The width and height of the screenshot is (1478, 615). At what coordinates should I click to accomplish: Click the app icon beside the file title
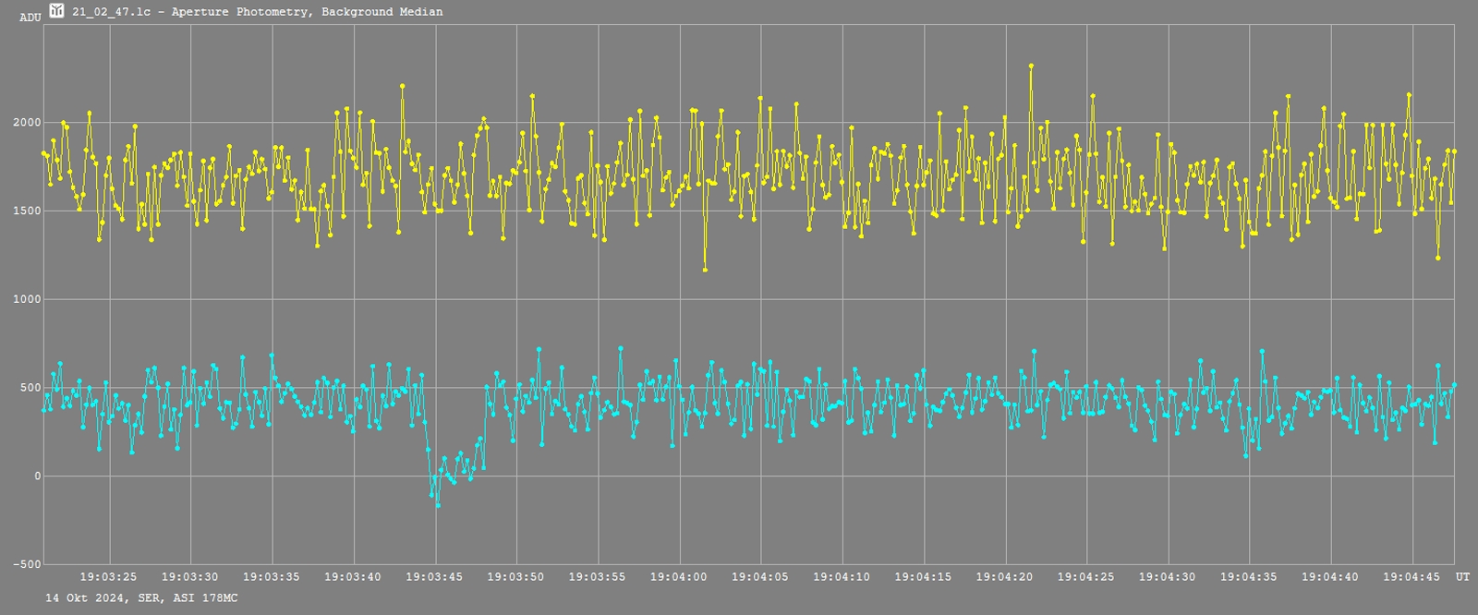(57, 11)
